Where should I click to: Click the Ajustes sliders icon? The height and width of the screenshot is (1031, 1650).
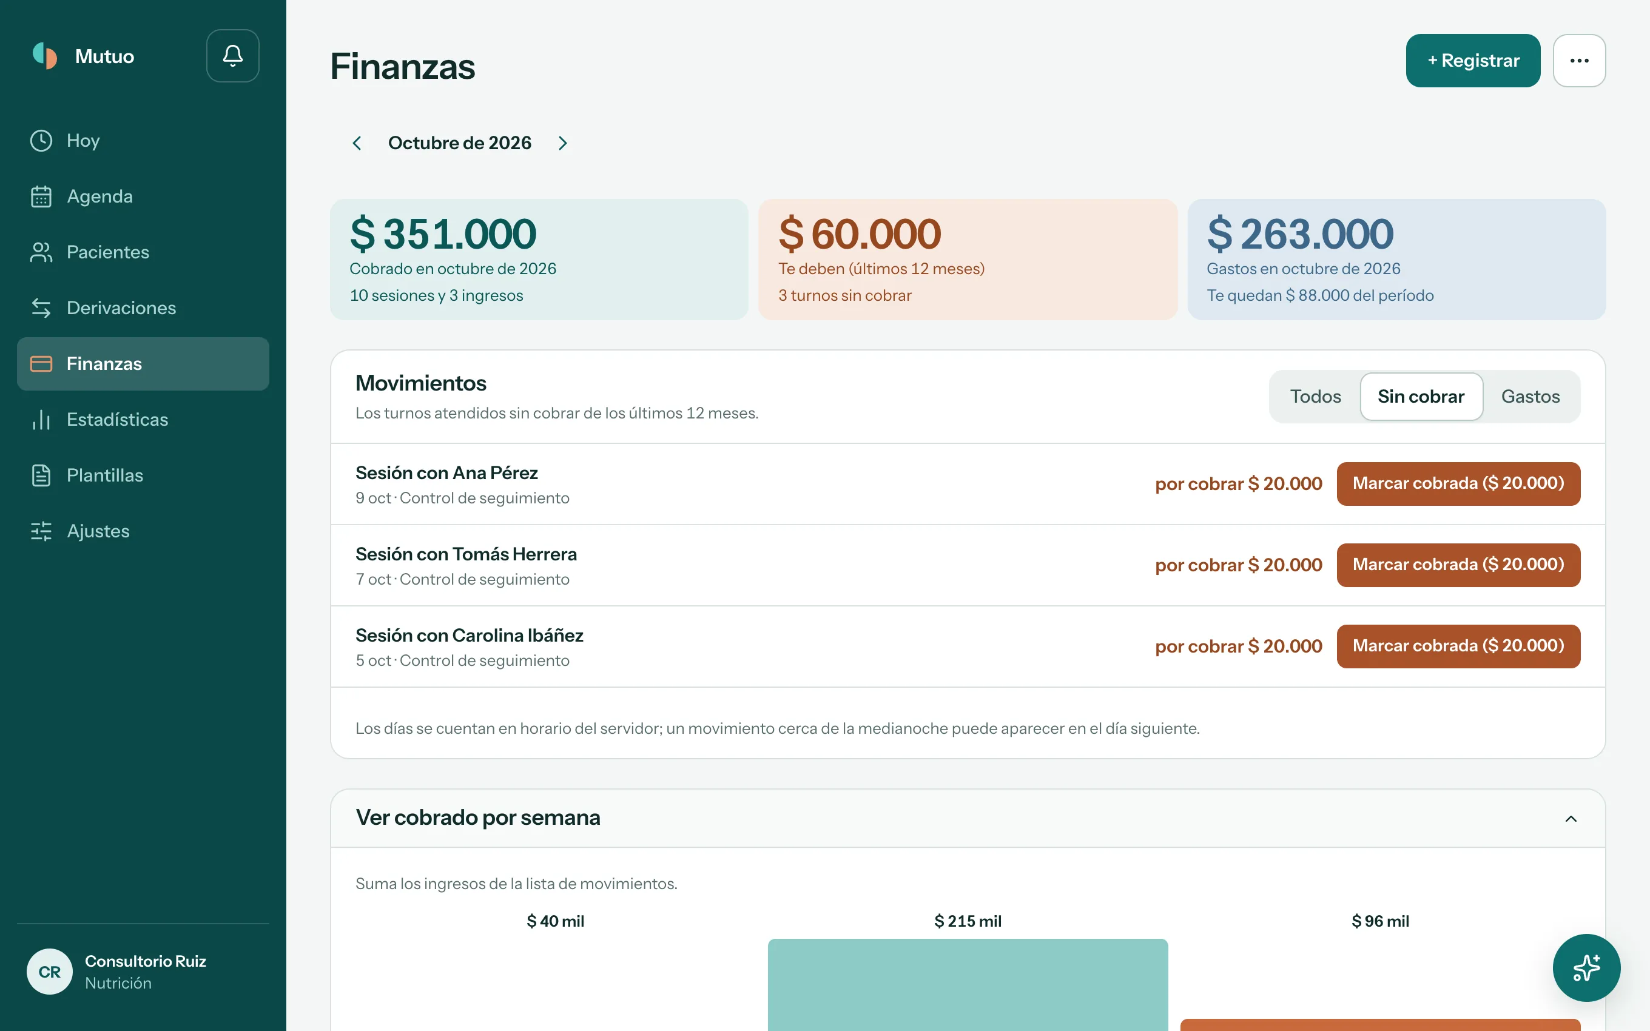pos(41,531)
